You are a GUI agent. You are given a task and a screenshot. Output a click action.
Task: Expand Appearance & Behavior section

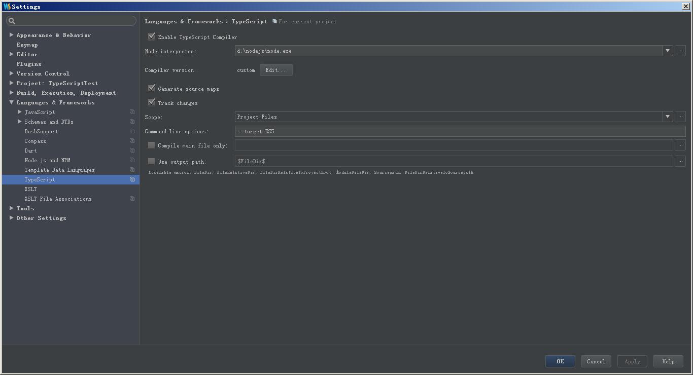(x=11, y=35)
